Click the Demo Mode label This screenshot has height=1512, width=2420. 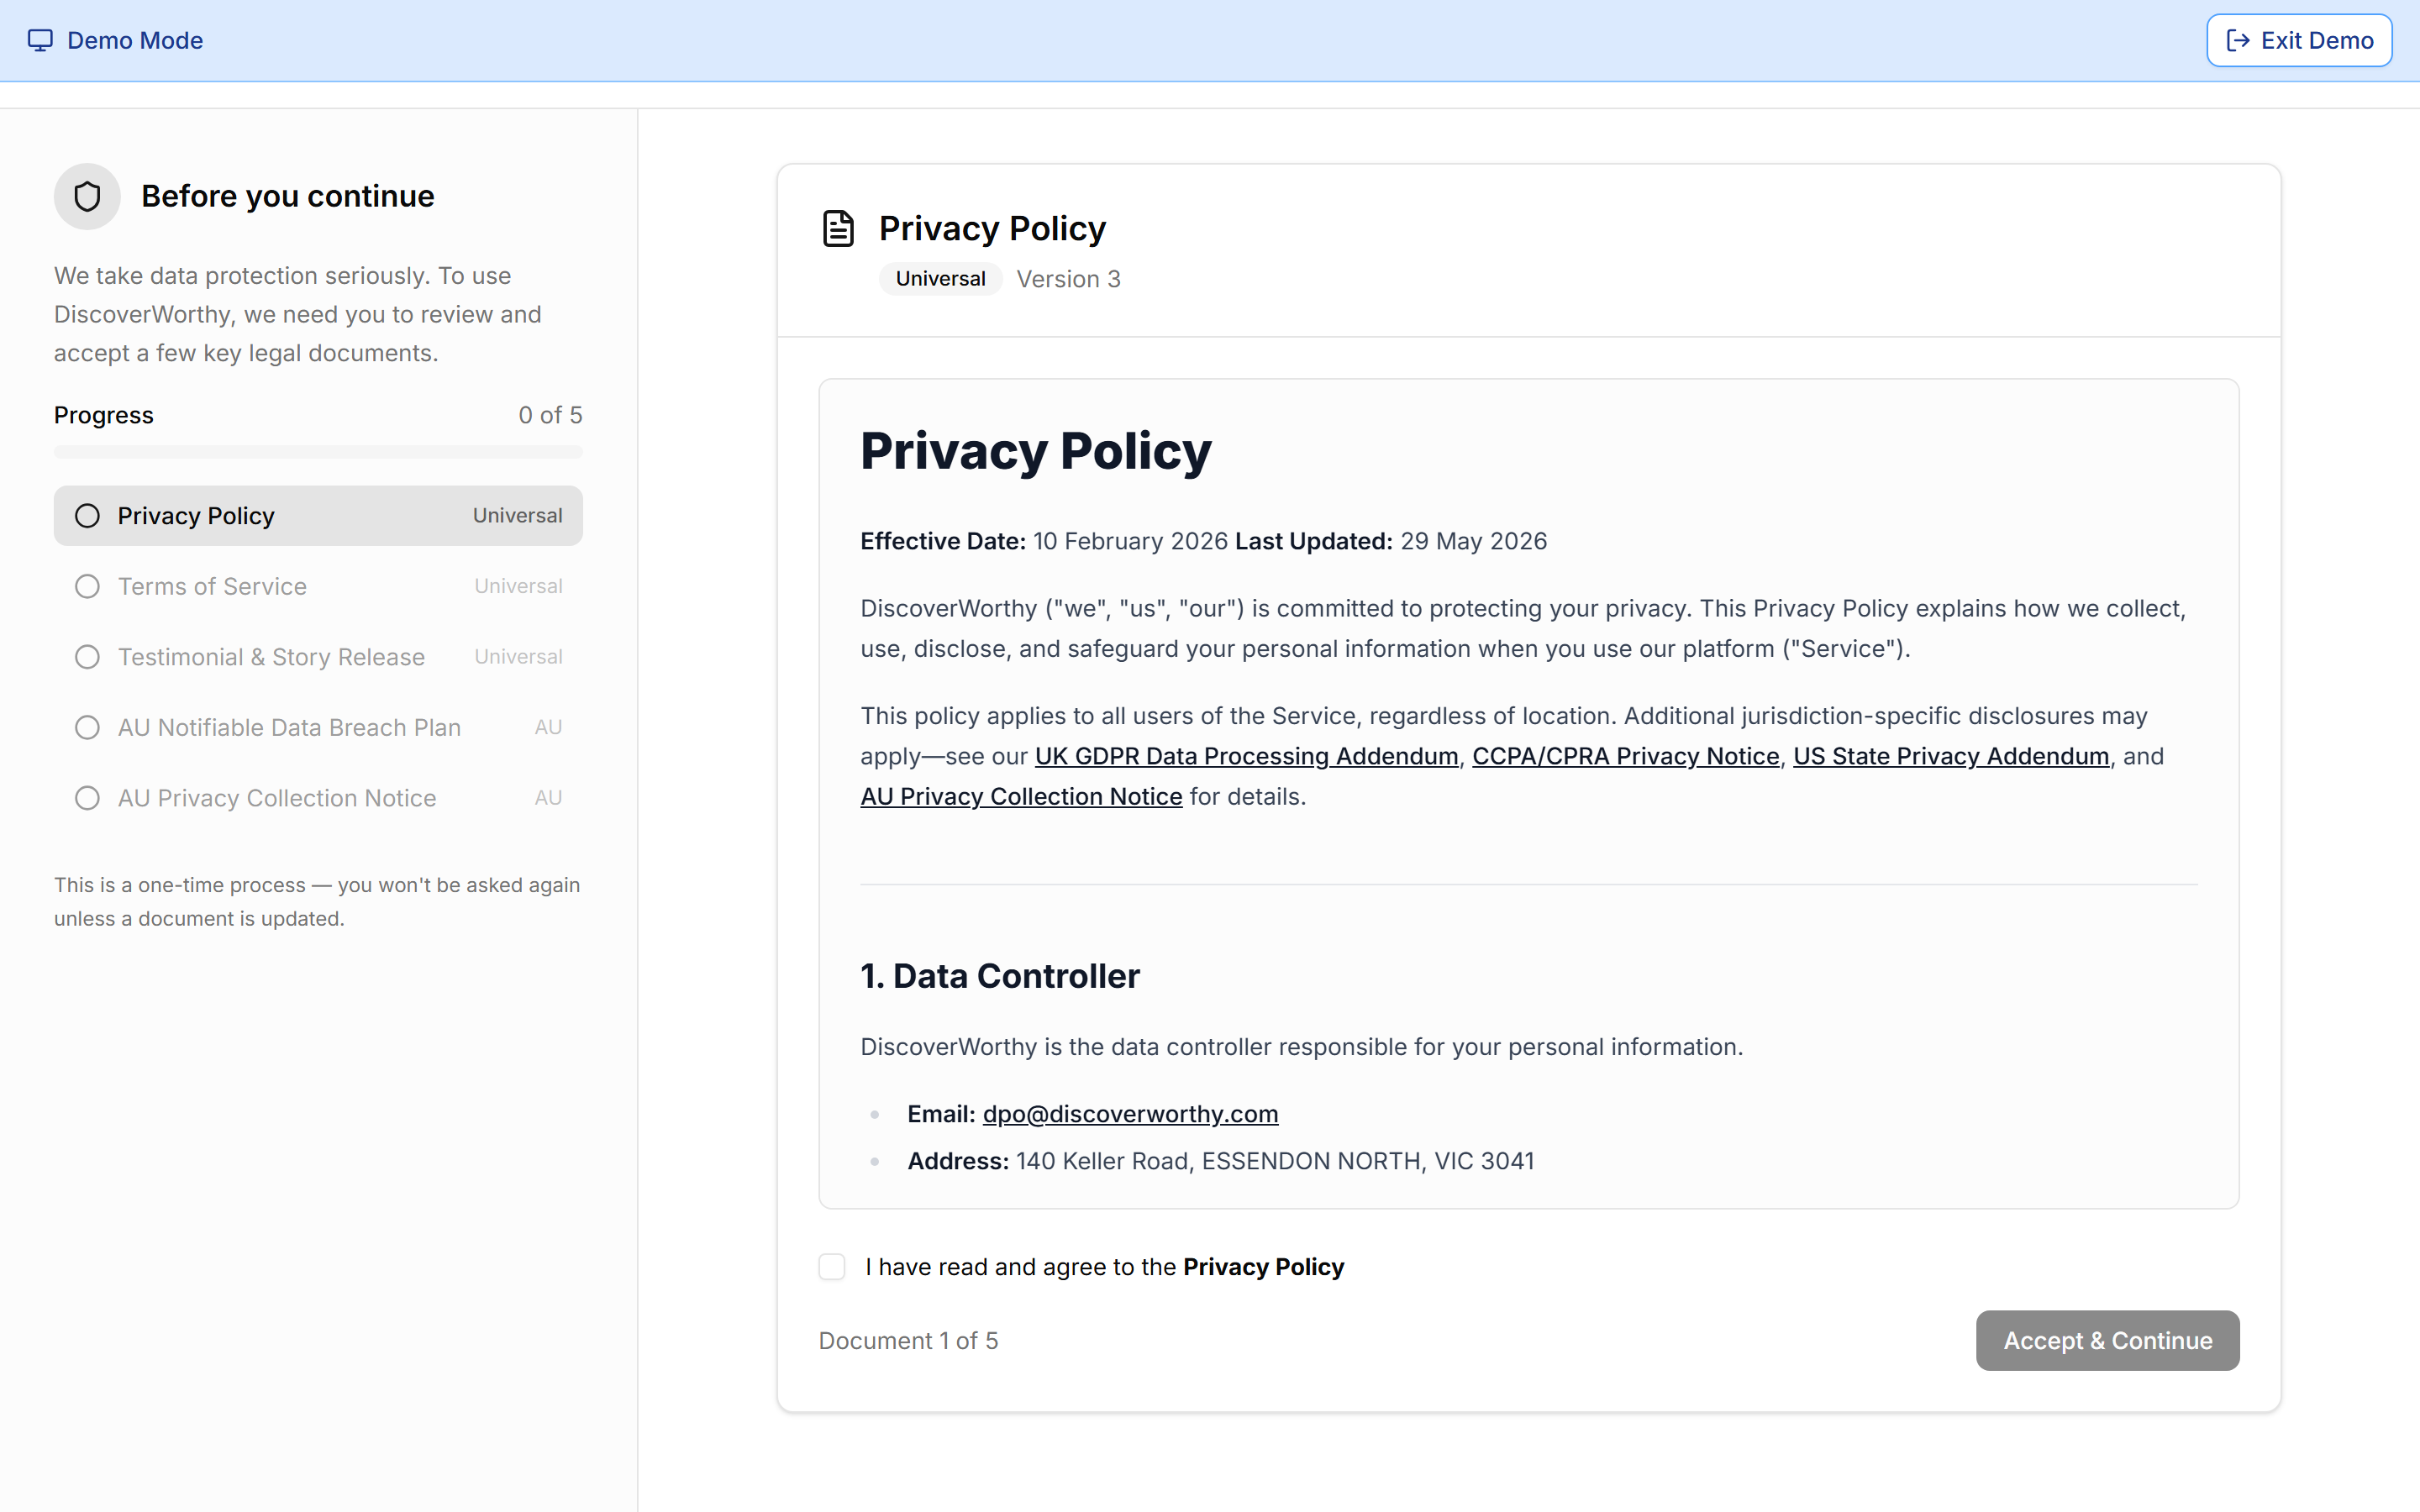[135, 40]
